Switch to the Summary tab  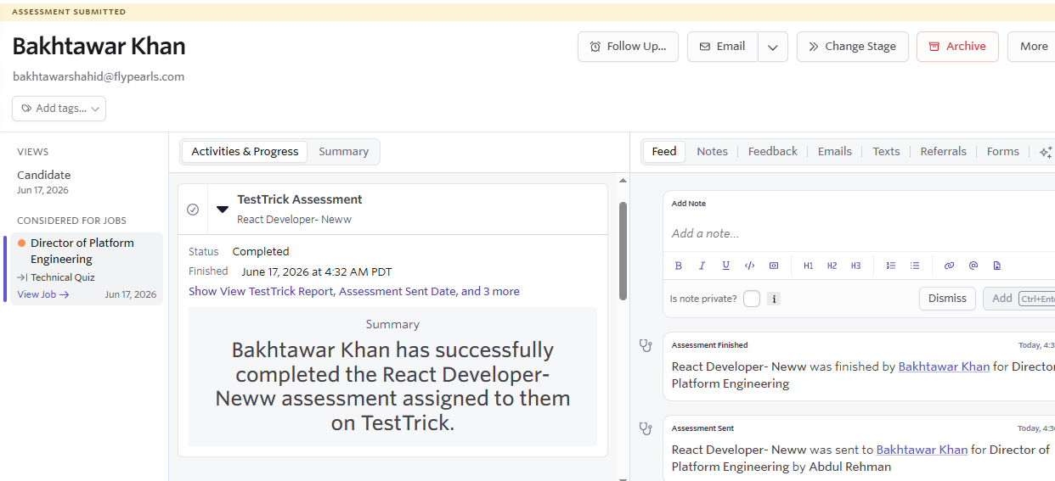pos(344,152)
